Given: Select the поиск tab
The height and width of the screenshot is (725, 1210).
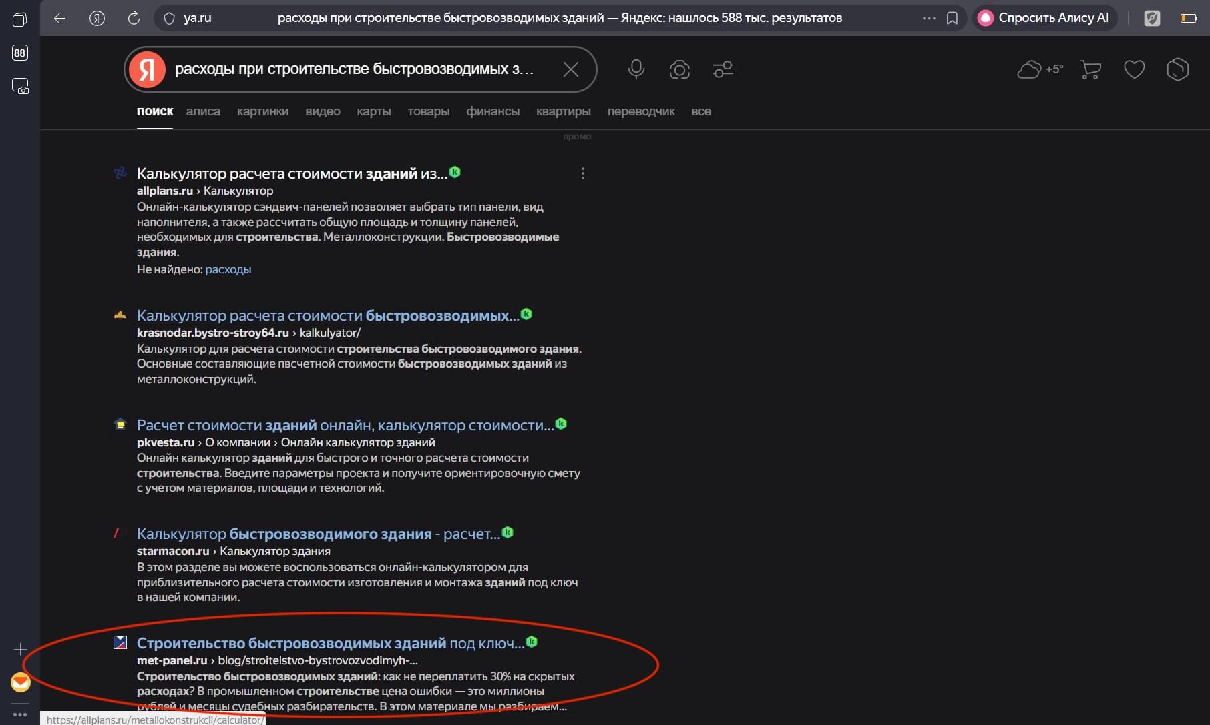Looking at the screenshot, I should (155, 111).
